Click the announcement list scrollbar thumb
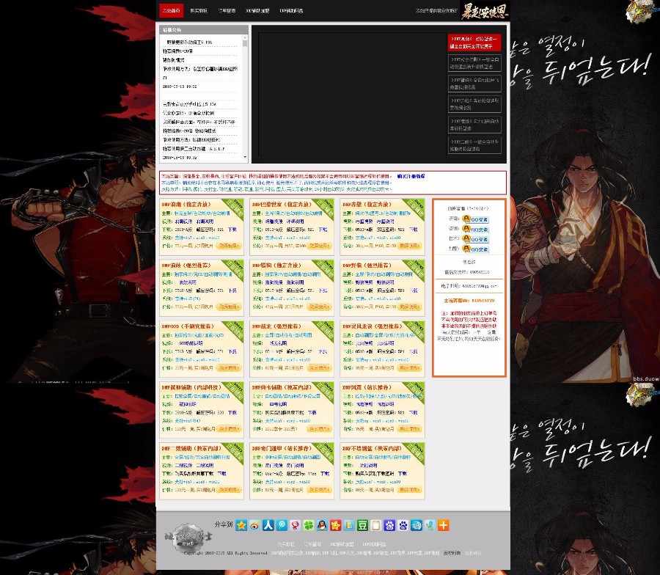 (x=245, y=43)
